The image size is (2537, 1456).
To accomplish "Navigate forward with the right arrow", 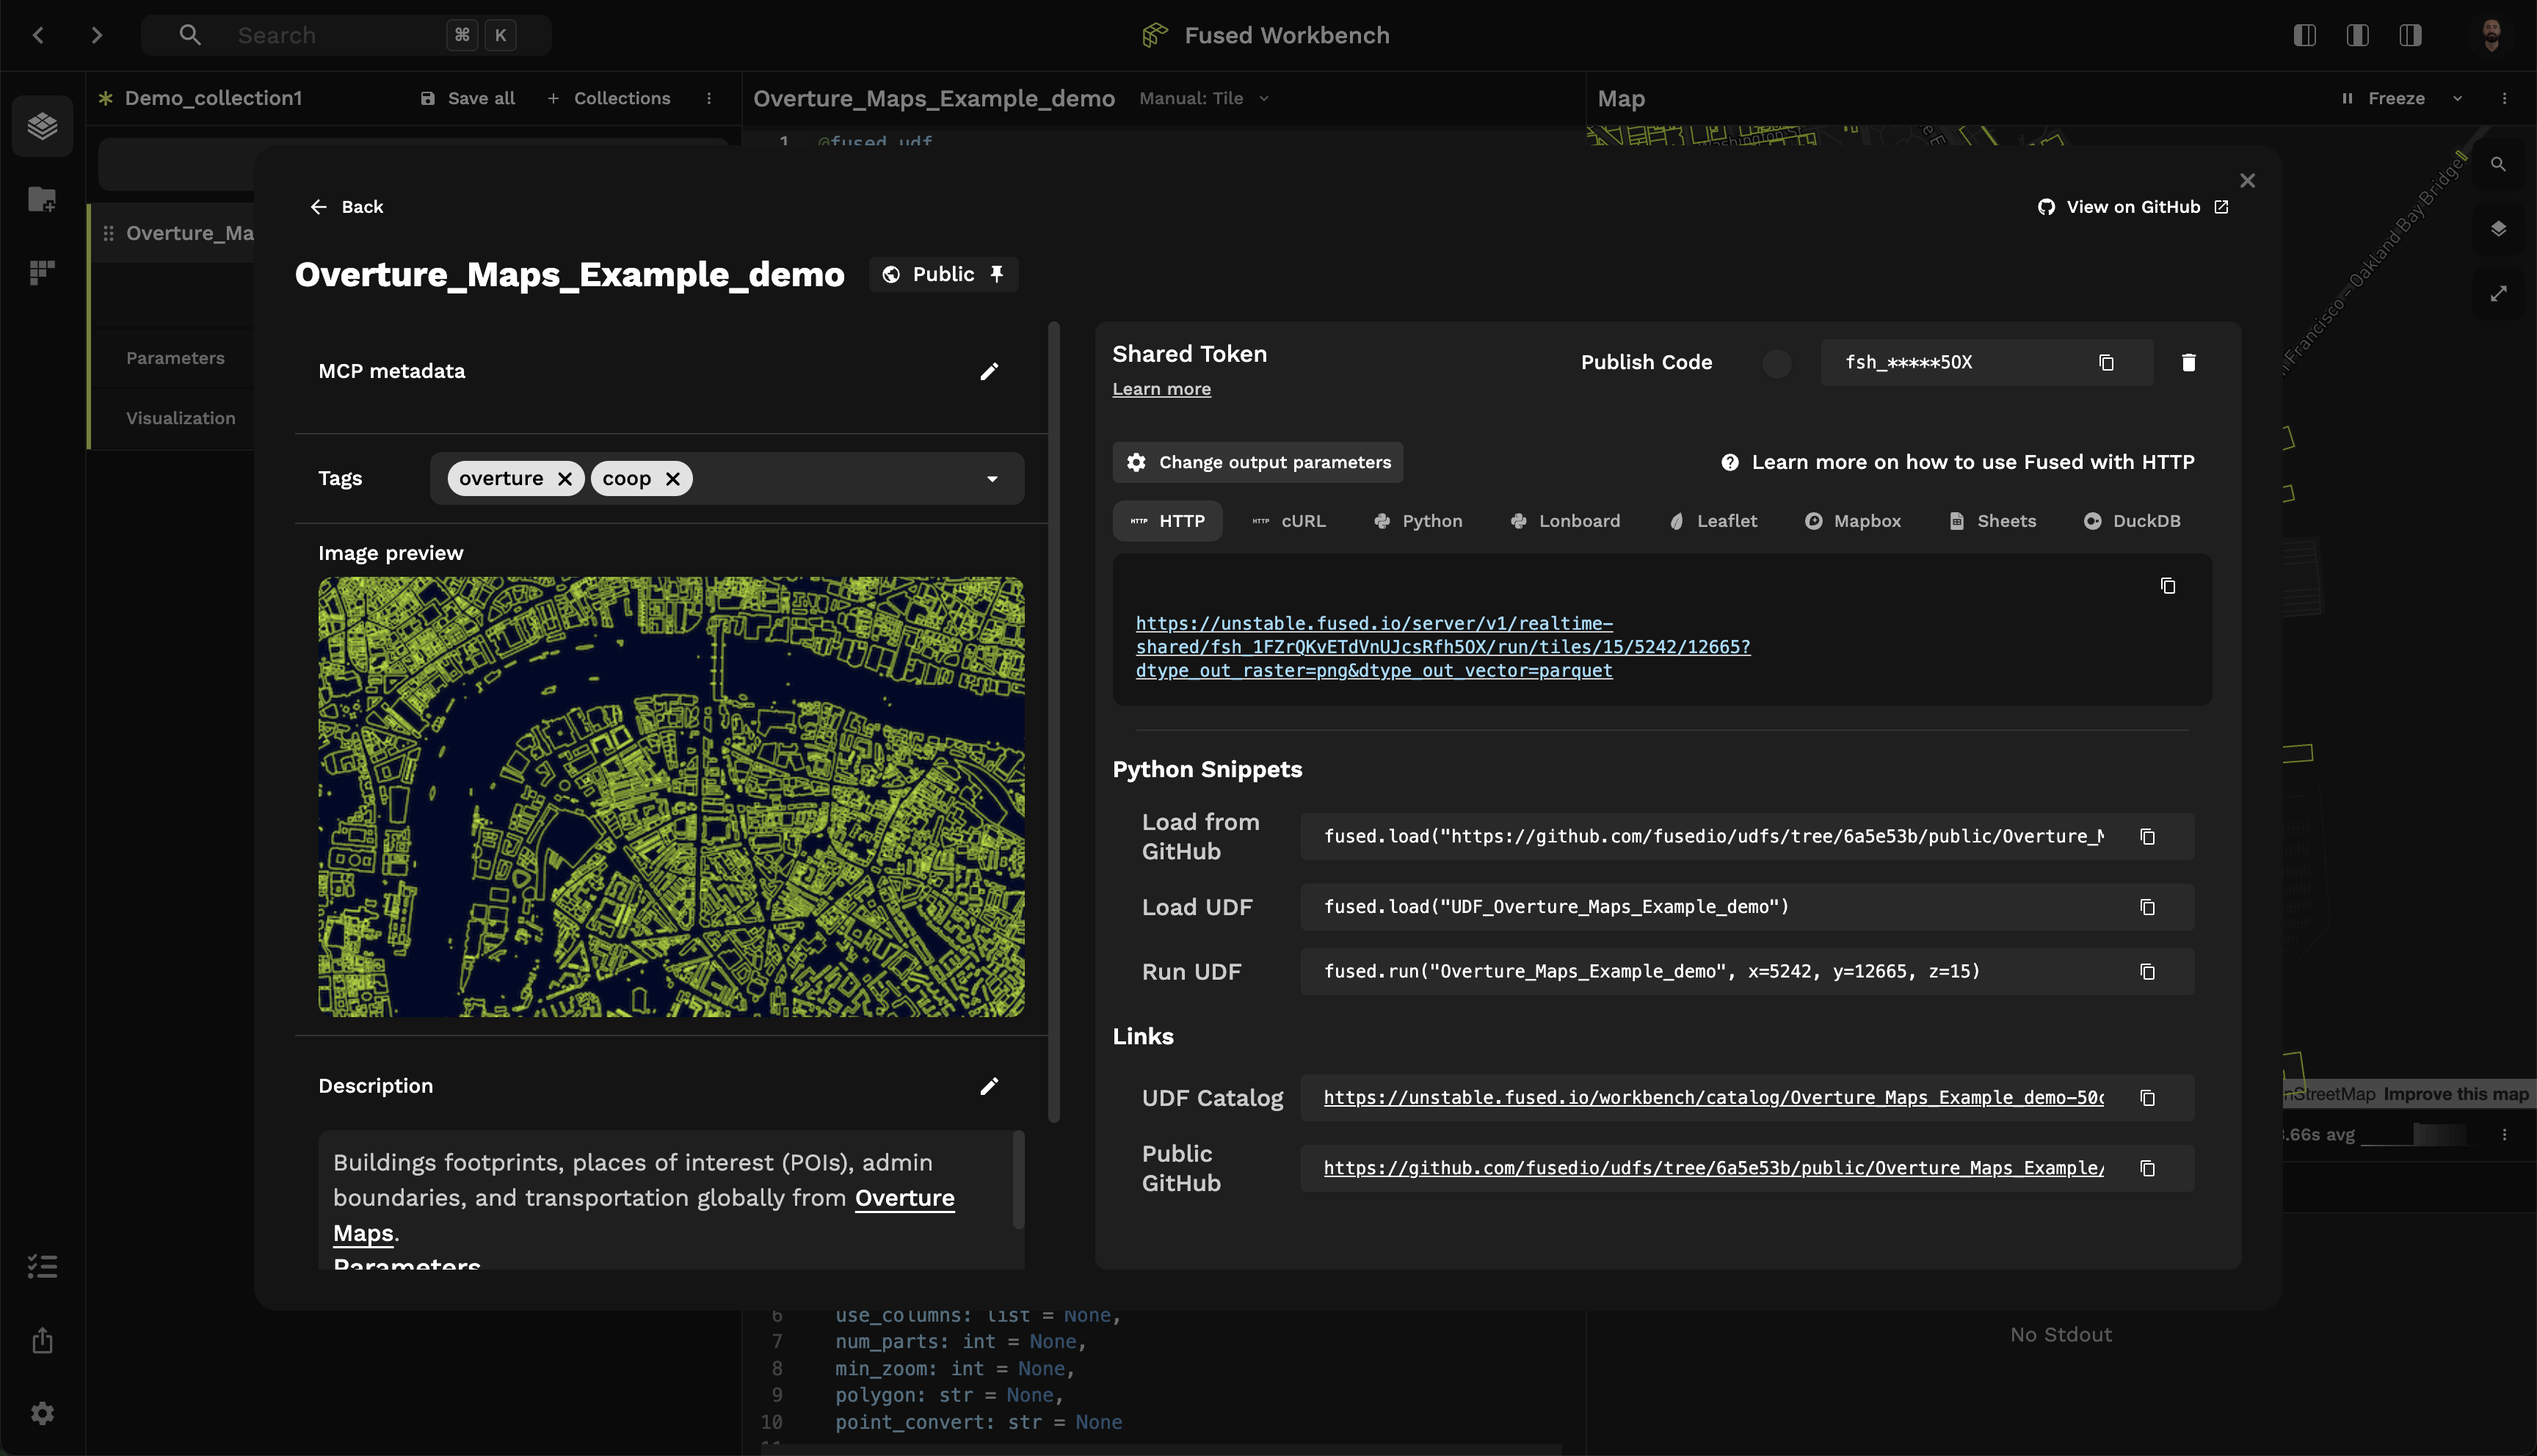I will click(x=96, y=35).
